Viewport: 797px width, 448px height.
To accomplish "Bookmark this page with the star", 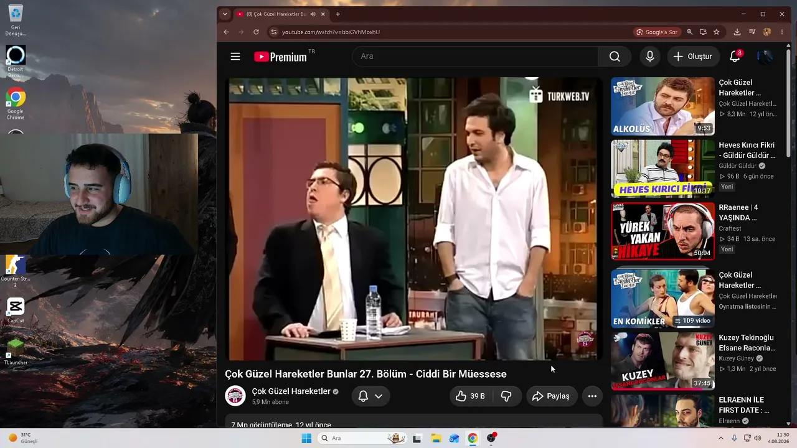I will tap(717, 32).
